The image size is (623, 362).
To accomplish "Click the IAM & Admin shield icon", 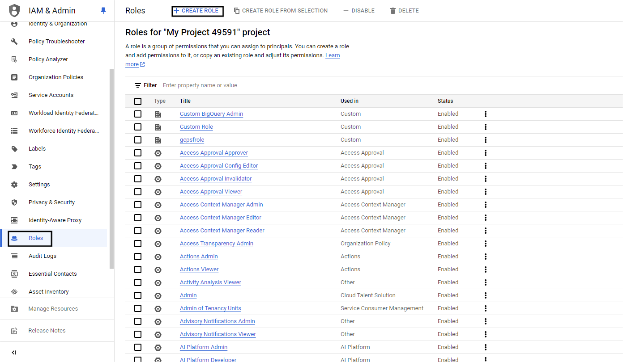I will (x=15, y=10).
